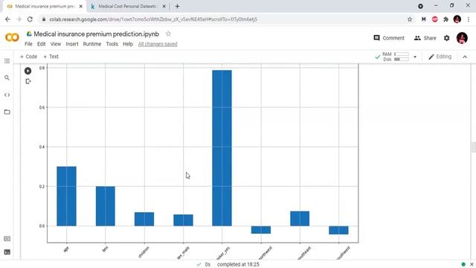Add a new Text cell
This screenshot has width=476, height=268.
pyautogui.click(x=51, y=57)
